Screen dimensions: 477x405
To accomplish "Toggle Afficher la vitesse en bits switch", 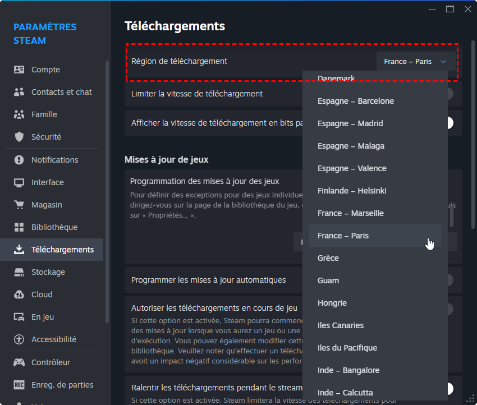I will tap(451, 123).
